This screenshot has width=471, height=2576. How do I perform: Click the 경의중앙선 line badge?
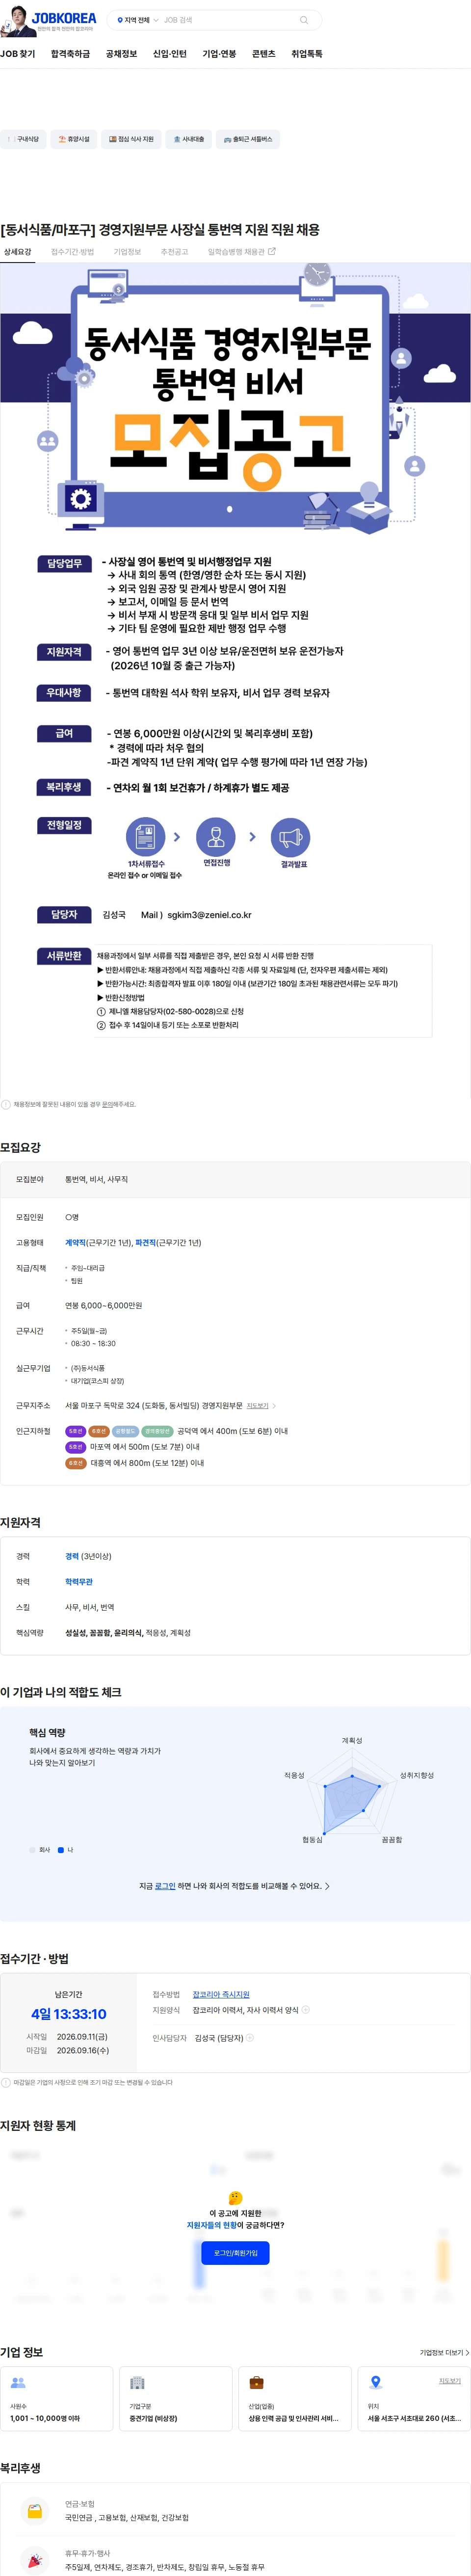157,1431
